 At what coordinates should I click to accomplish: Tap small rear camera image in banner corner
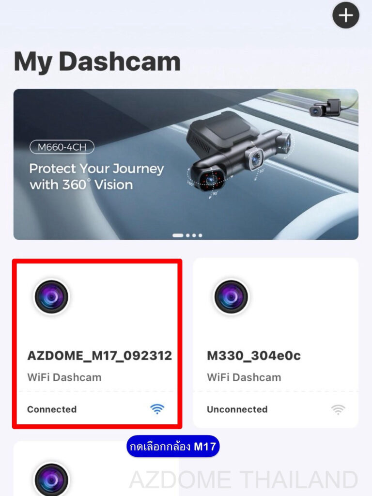pyautogui.click(x=325, y=108)
